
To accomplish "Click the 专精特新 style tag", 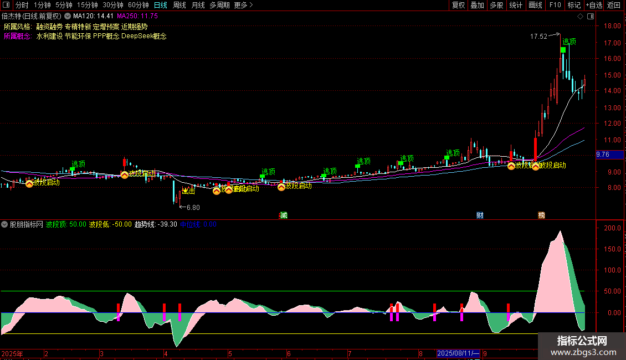I will [78, 27].
